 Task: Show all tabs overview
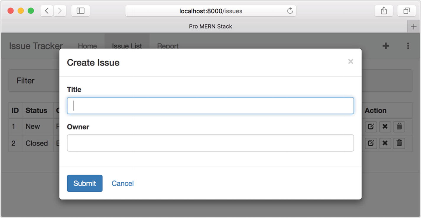pyautogui.click(x=407, y=11)
